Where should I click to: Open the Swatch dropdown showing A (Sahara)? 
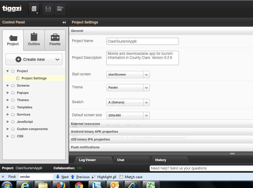pyautogui.click(x=146, y=102)
